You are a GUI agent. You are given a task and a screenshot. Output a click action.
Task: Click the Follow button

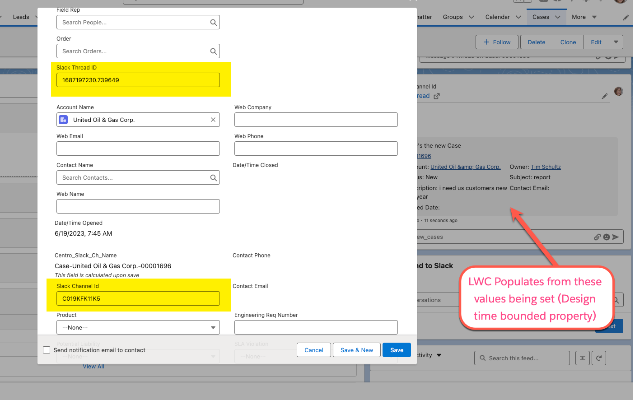(497, 42)
